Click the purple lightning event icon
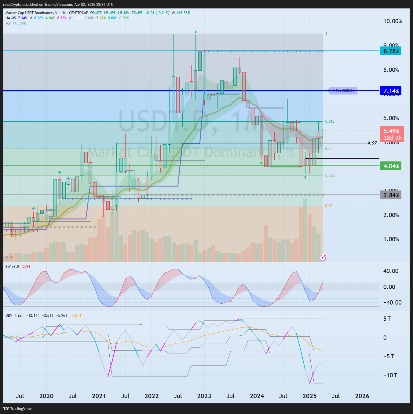Screen dimensions: 413x414 pyautogui.click(x=323, y=258)
